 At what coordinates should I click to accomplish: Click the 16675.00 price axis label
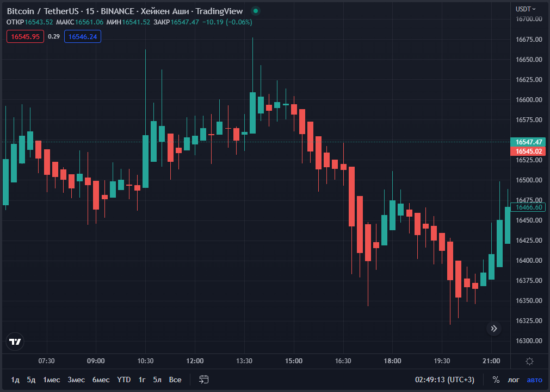(529, 39)
